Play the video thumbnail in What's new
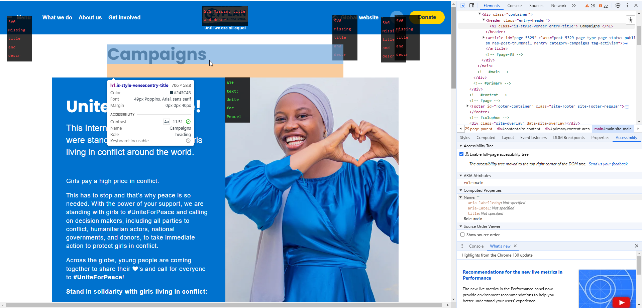 coord(621,302)
